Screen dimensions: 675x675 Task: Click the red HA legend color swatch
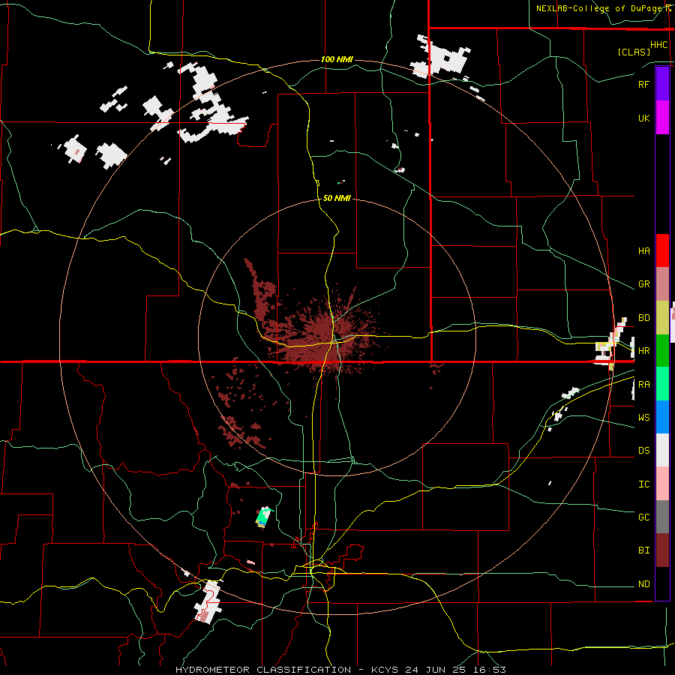point(662,250)
